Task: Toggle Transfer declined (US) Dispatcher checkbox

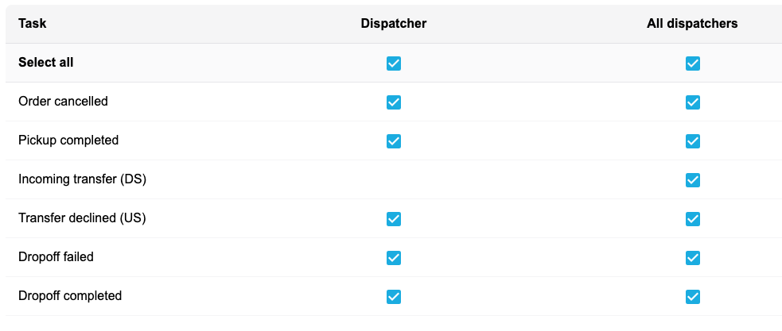Action: [394, 218]
